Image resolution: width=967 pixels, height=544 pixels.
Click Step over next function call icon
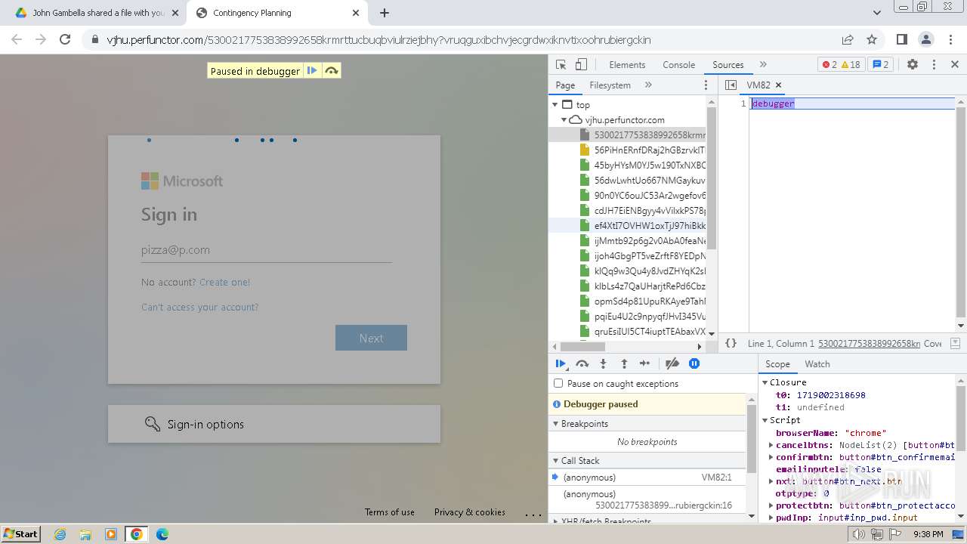[x=582, y=363]
